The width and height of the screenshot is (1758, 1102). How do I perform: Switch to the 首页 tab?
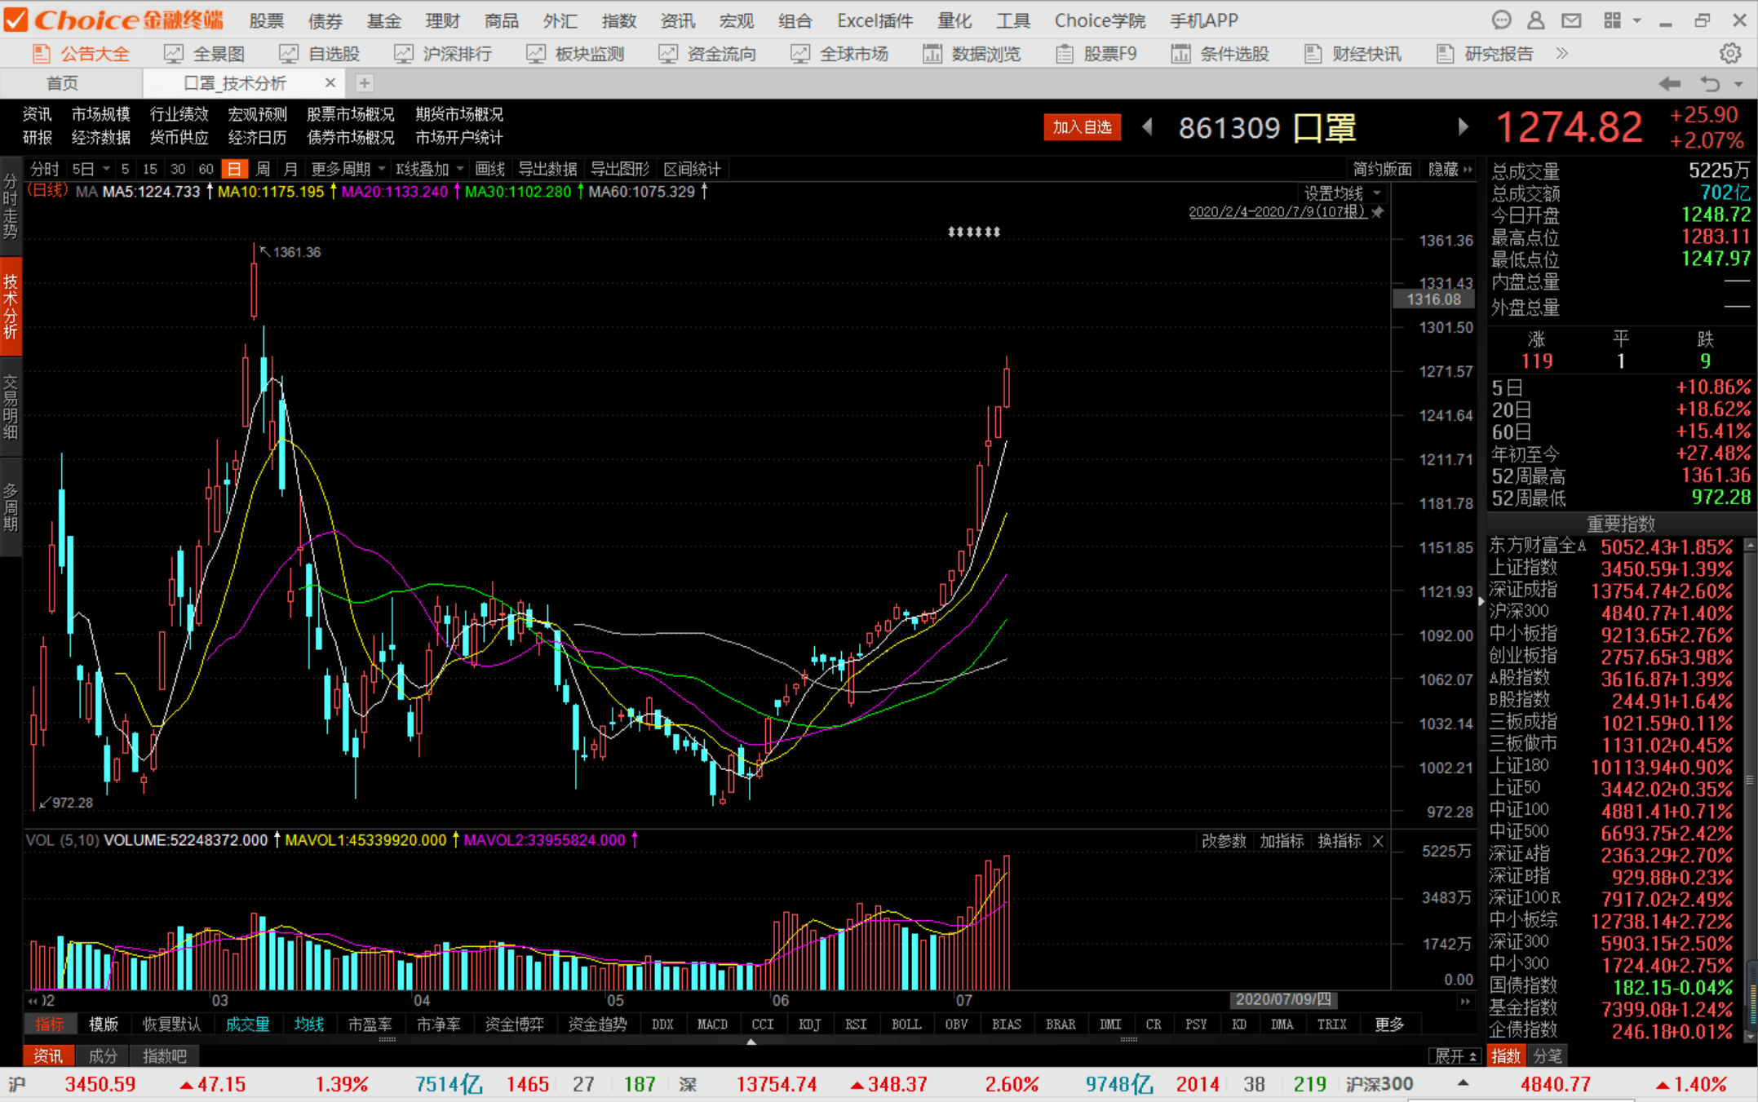63,83
